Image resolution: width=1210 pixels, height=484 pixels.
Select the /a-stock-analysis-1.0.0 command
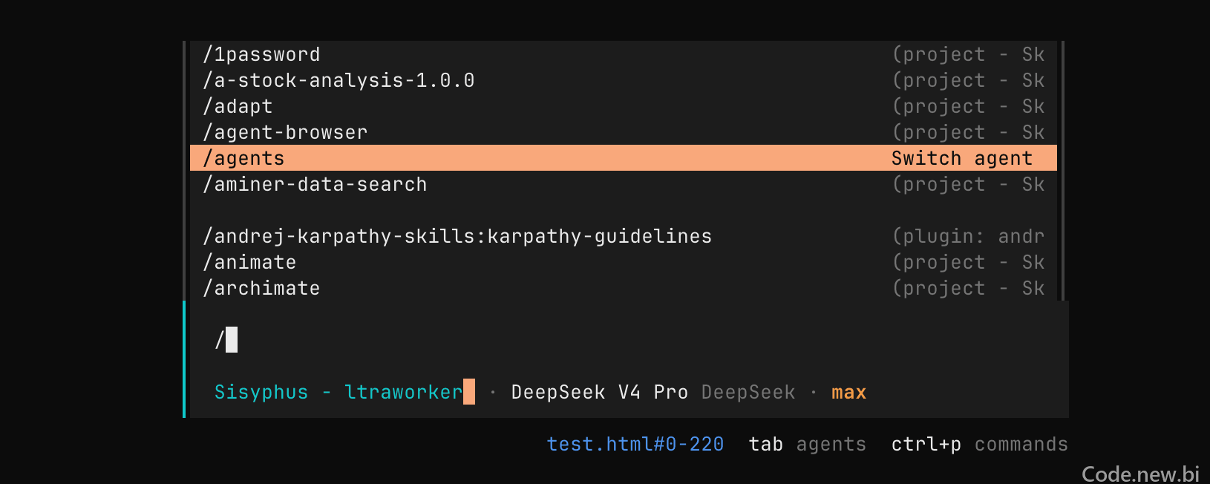point(624,80)
